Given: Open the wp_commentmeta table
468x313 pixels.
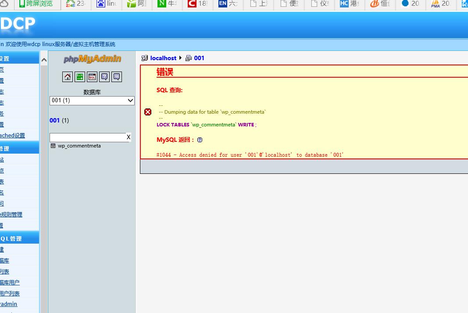Looking at the screenshot, I should 79,146.
